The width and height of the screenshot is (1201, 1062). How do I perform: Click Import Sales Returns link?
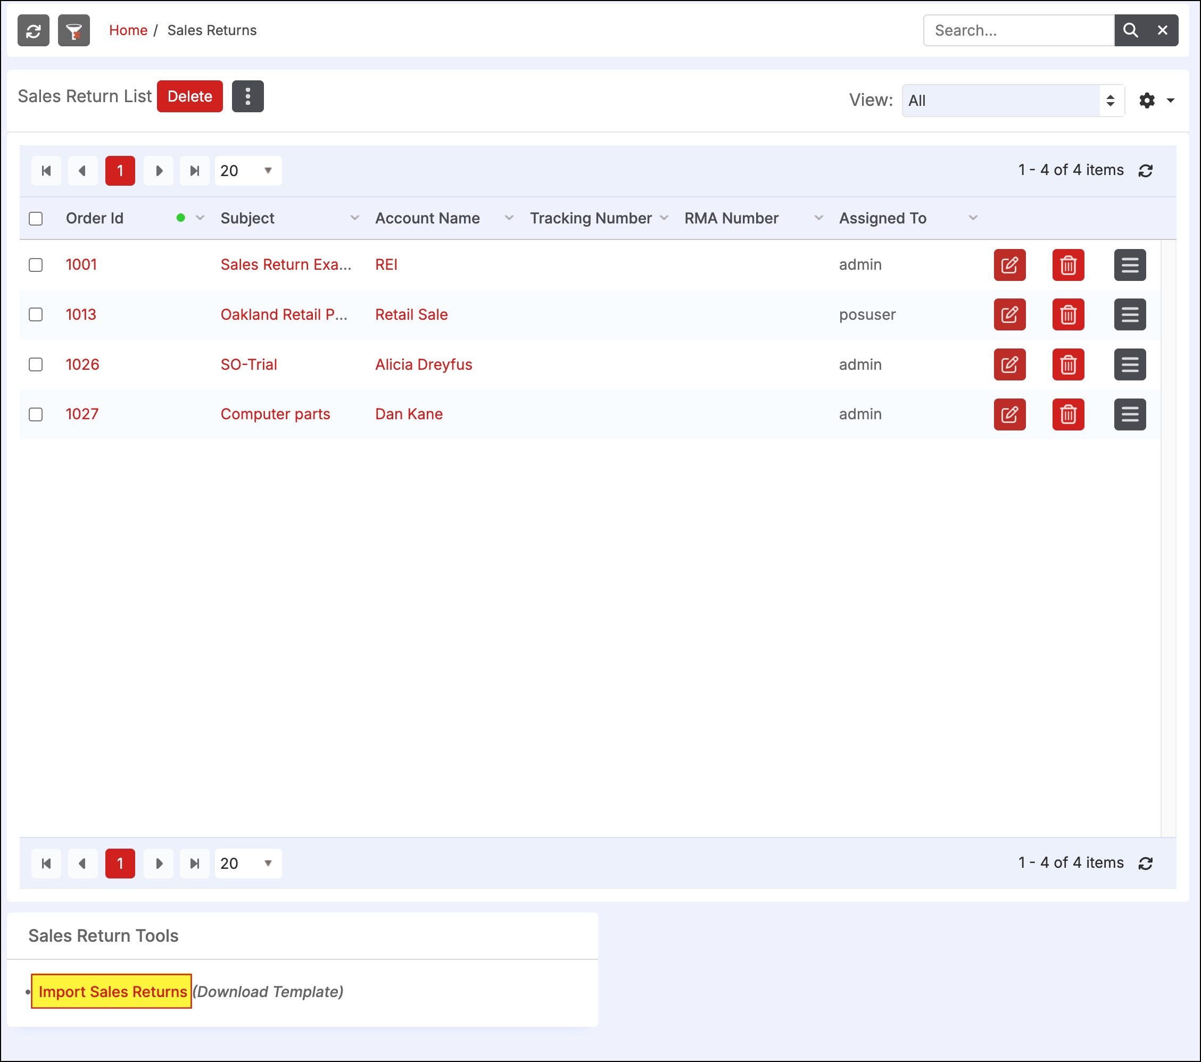click(112, 992)
